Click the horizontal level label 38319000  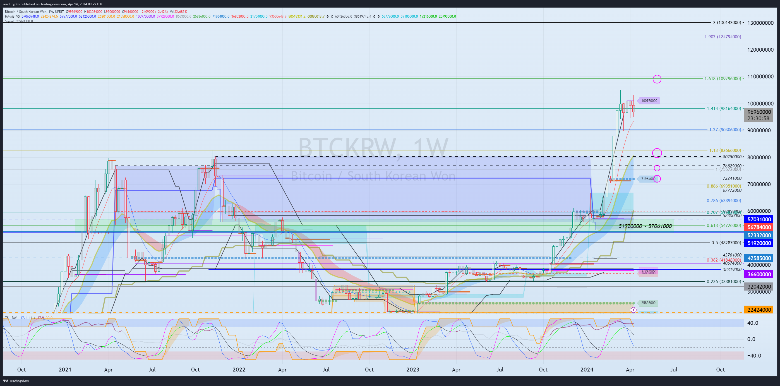click(732, 269)
